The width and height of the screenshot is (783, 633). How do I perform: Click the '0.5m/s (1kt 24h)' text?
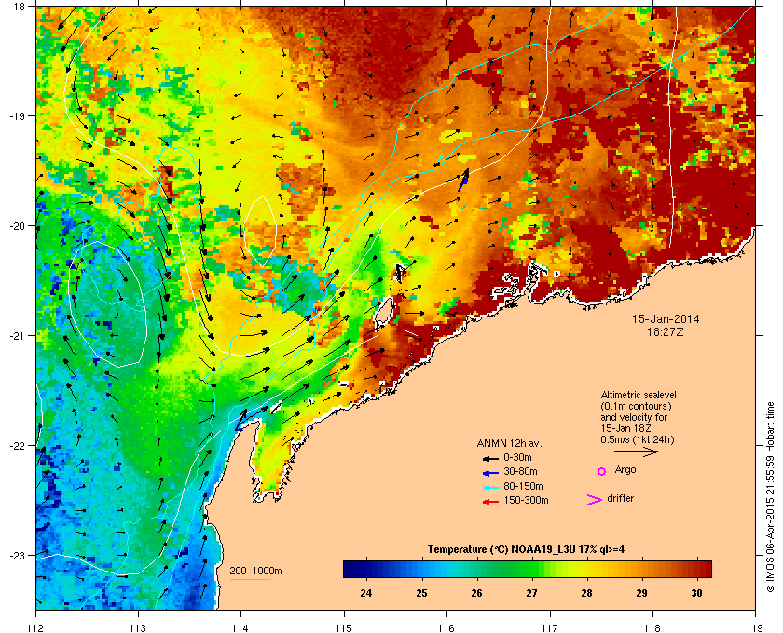[x=638, y=440]
